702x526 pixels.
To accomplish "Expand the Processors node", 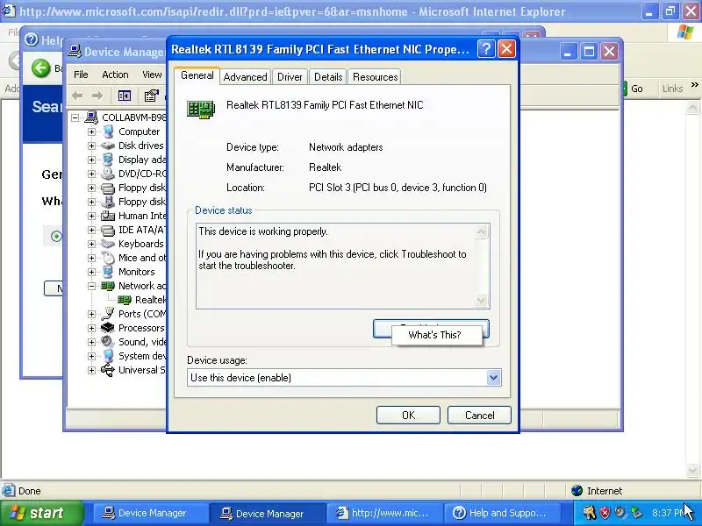I will pyautogui.click(x=91, y=328).
